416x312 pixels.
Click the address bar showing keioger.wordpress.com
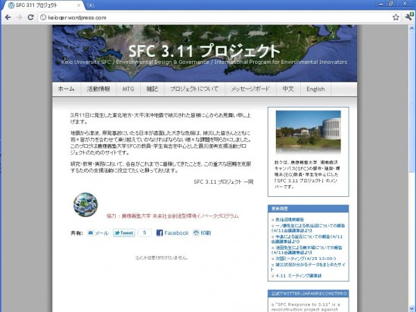(220, 17)
